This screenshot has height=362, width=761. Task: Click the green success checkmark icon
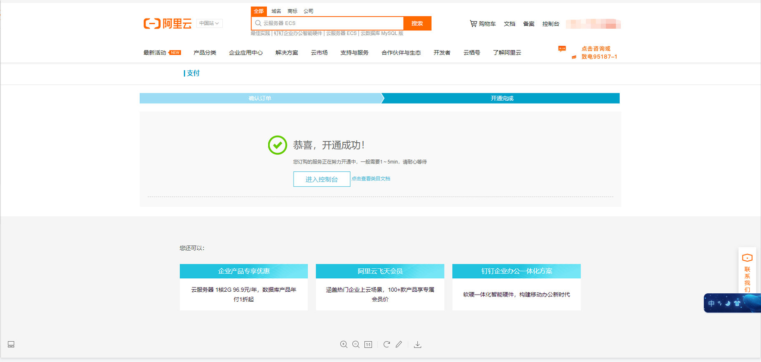click(x=277, y=145)
